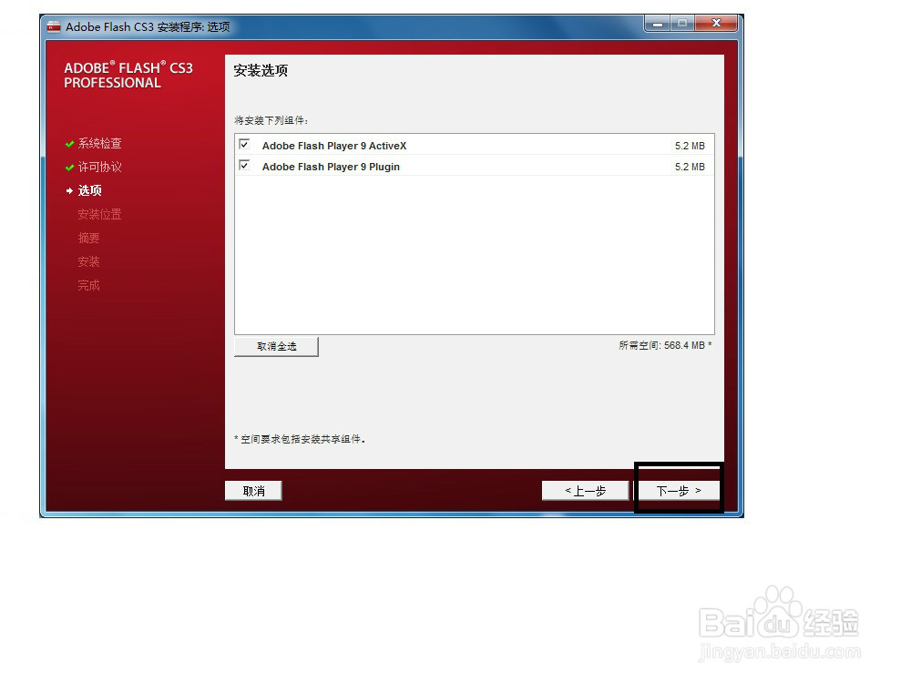911x683 pixels.
Task: Click the 将安装下列组件 label
Action: 271,120
